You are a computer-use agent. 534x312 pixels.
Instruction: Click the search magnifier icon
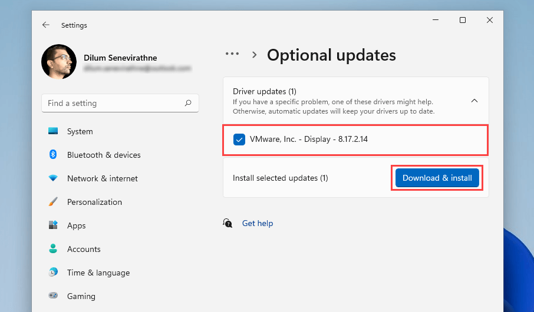(x=188, y=103)
